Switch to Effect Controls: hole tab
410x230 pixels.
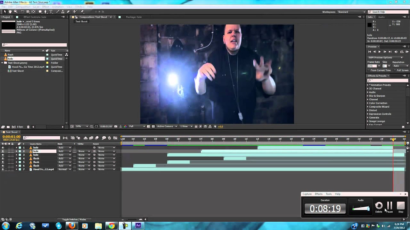click(x=35, y=17)
